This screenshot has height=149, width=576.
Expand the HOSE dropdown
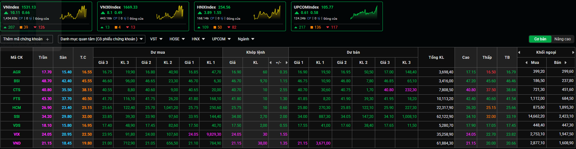[177, 39]
